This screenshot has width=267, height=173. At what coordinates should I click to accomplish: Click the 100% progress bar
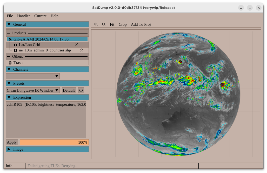[54, 142]
